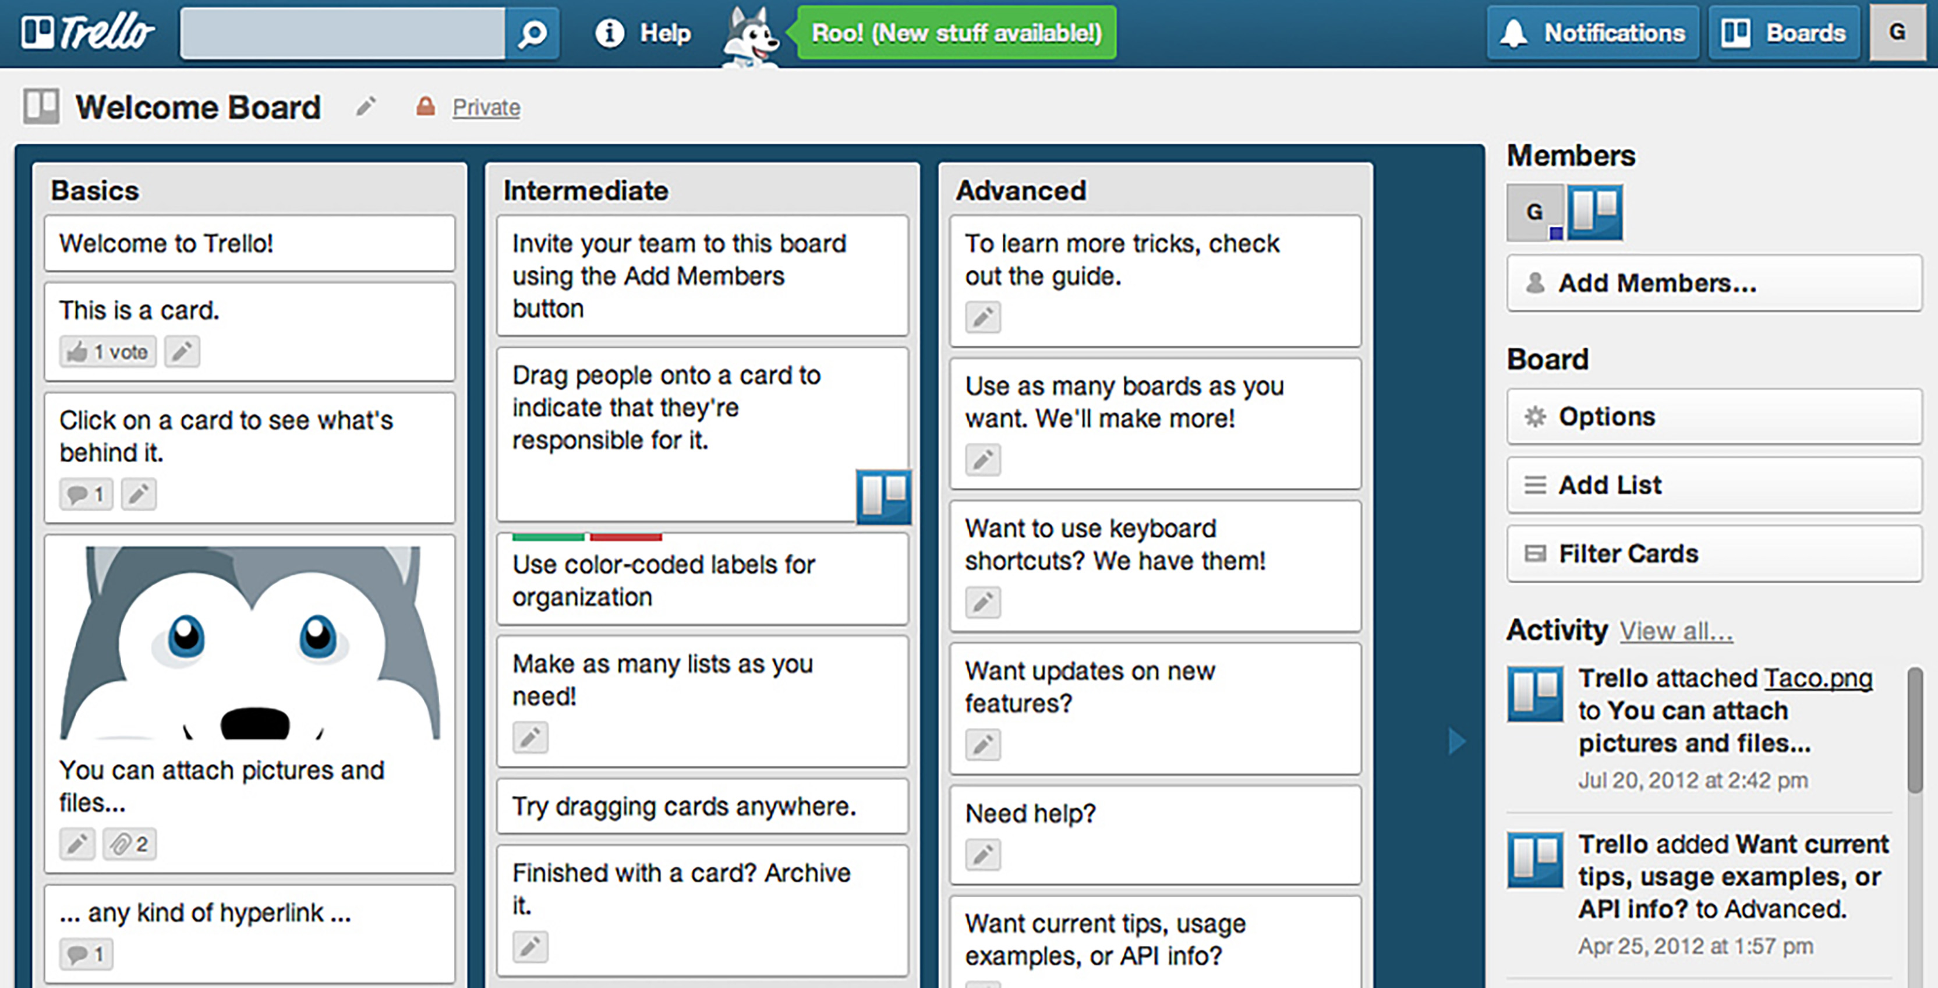Edit board name via pencil icon
Image resolution: width=1938 pixels, height=988 pixels.
[x=366, y=106]
